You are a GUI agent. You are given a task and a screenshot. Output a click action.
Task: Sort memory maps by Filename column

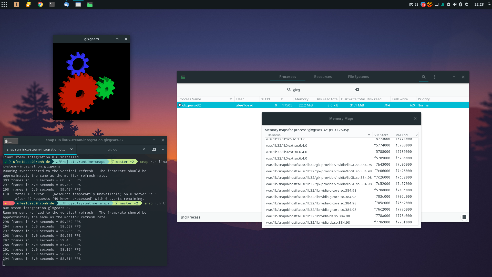(x=318, y=135)
